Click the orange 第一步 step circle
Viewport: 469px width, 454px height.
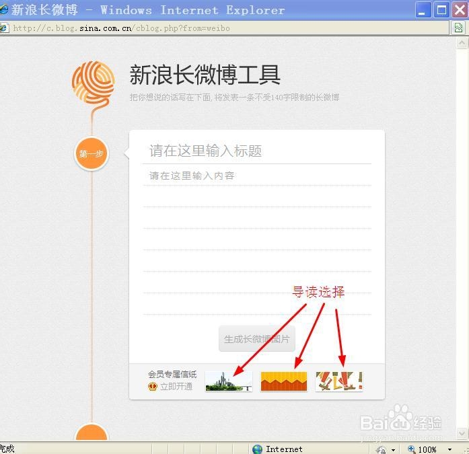pyautogui.click(x=92, y=153)
